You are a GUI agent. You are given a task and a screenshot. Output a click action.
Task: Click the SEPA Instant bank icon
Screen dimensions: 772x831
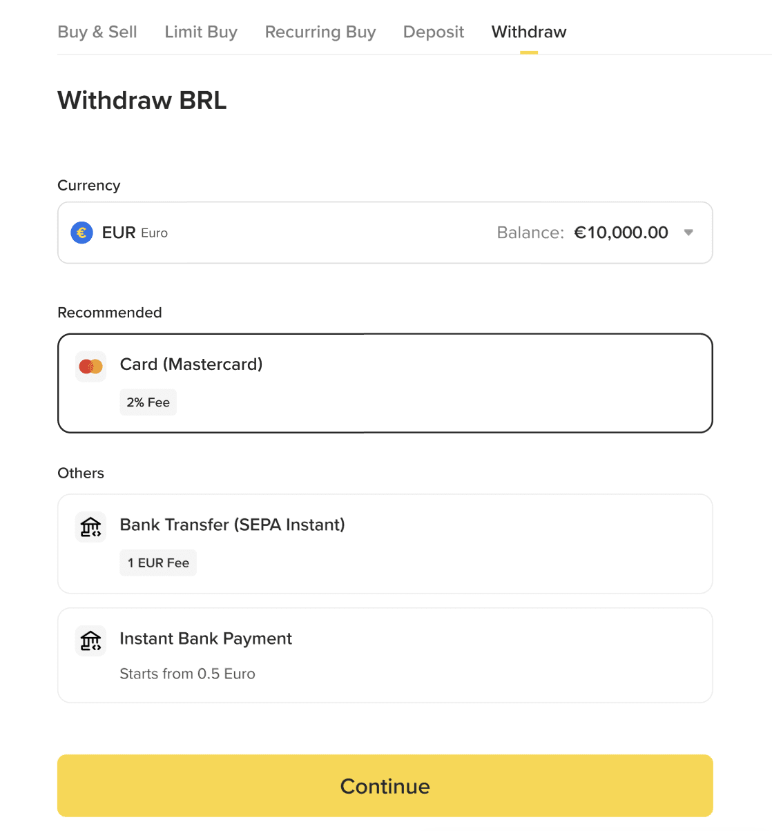[x=90, y=527]
